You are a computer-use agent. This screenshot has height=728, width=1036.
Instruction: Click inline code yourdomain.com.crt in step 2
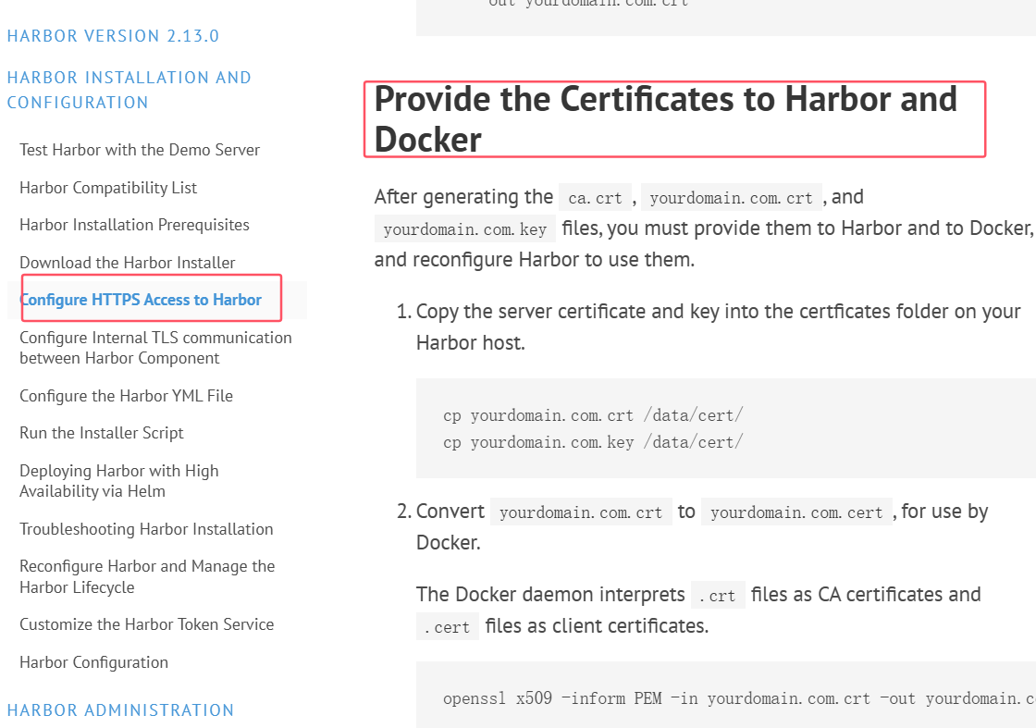point(581,512)
